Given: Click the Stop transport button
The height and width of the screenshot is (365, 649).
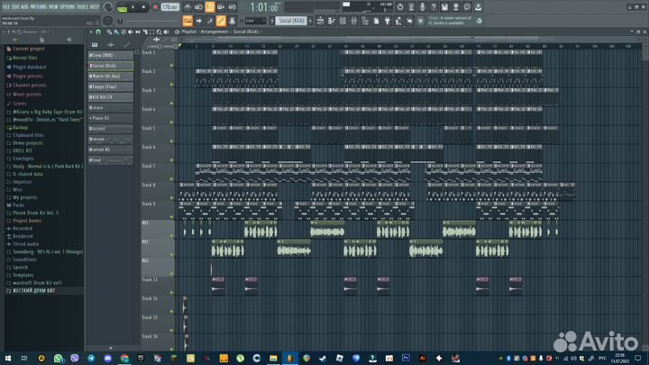Looking at the screenshot, I should [143, 7].
